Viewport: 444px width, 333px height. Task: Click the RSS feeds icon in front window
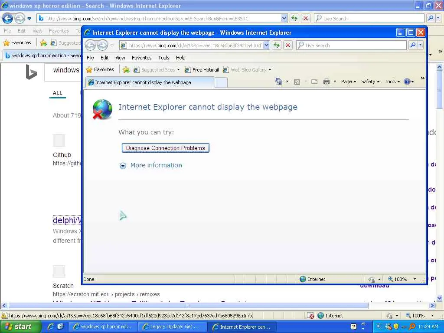[297, 82]
